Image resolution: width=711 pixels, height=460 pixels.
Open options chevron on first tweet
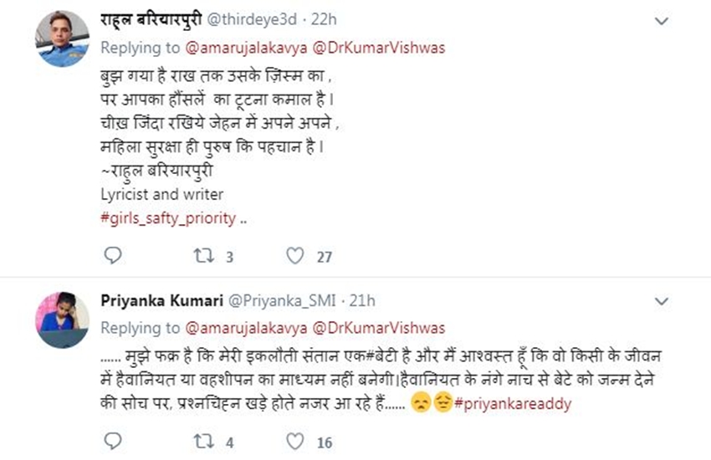click(x=661, y=20)
